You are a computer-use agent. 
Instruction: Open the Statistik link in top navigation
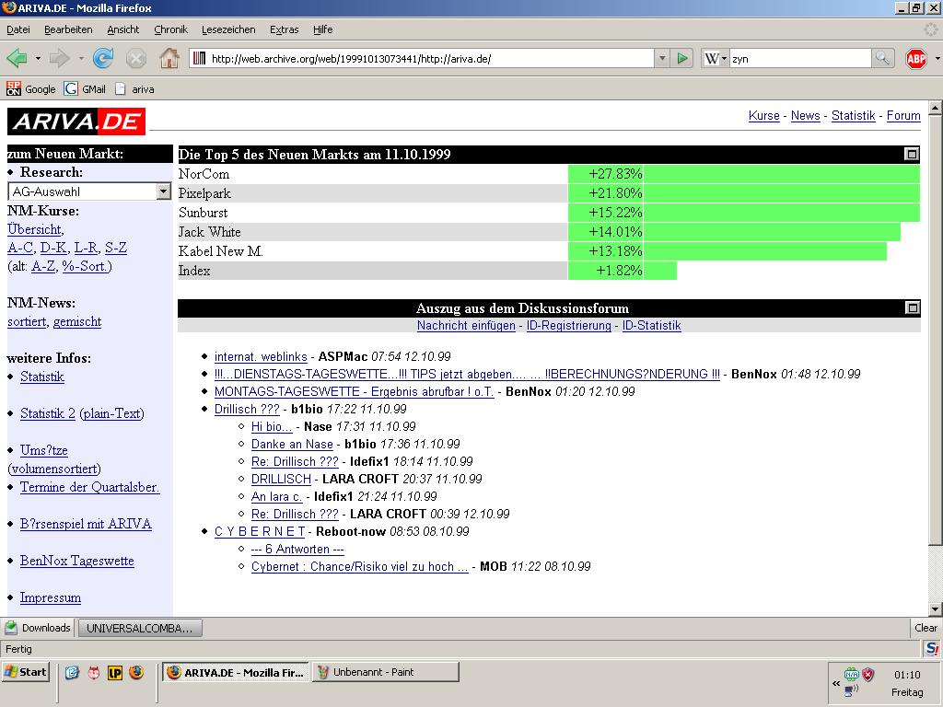point(853,115)
